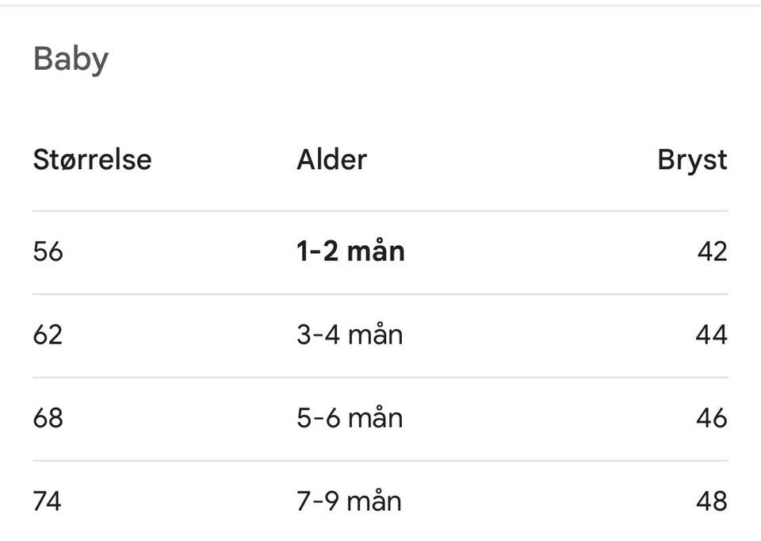Click the divider line under the size 62 row
The height and width of the screenshot is (541, 761).
click(x=380, y=378)
